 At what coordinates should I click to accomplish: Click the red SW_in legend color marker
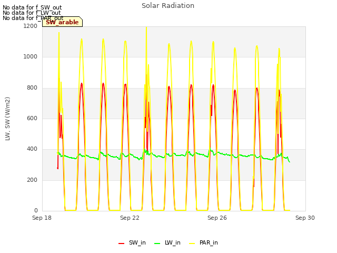(122, 244)
